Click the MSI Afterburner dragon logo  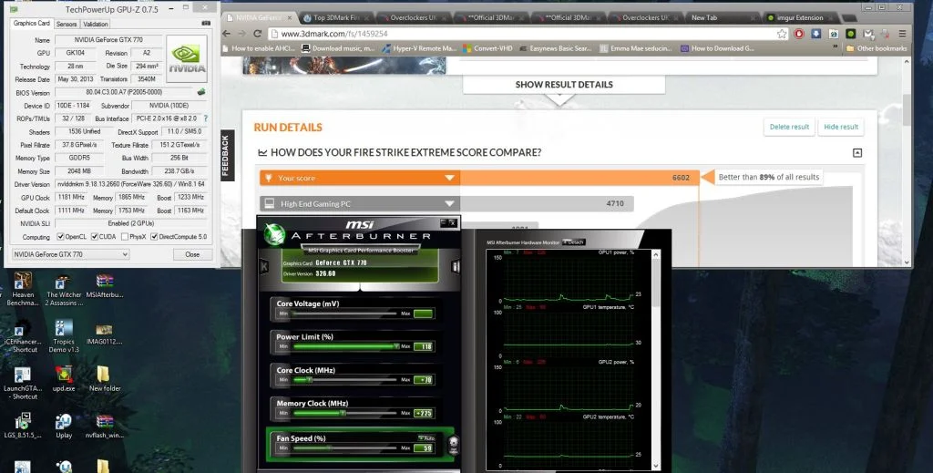click(274, 234)
